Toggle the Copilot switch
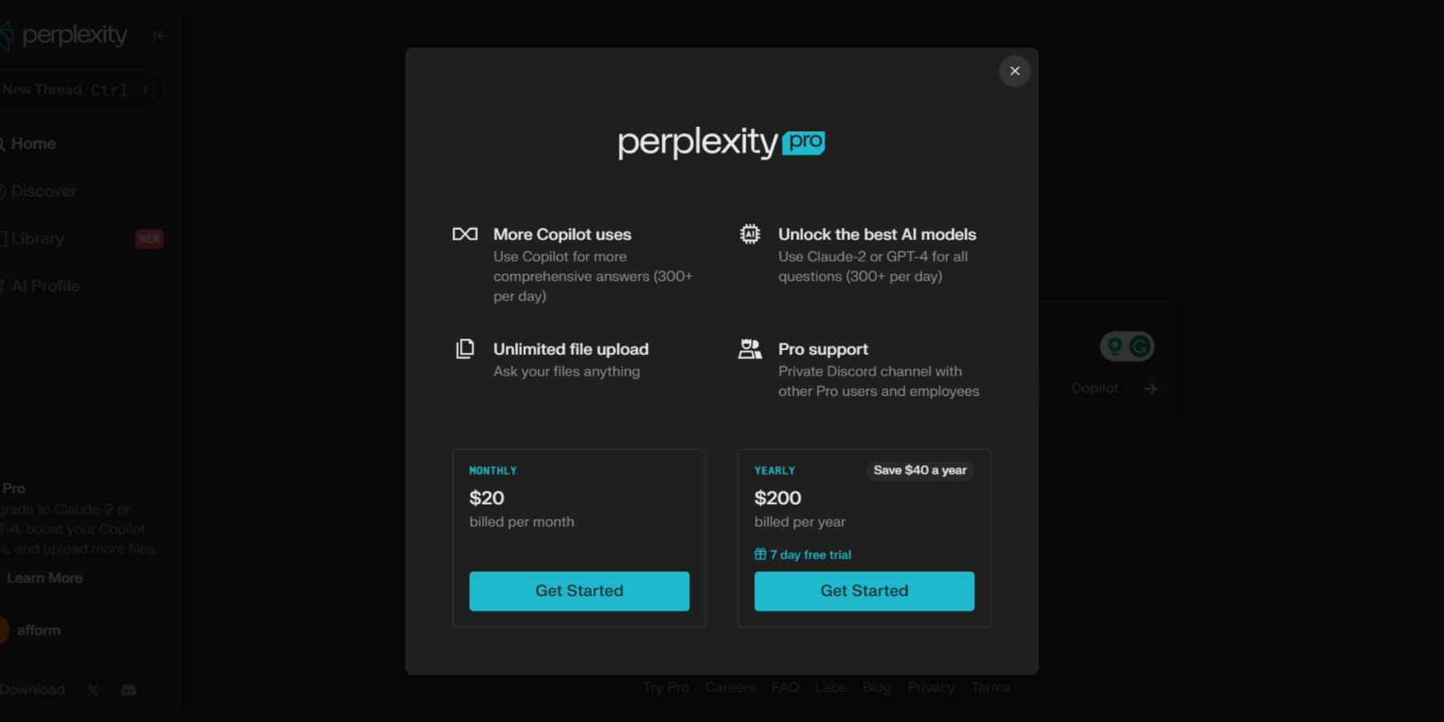1444x722 pixels. (1126, 347)
